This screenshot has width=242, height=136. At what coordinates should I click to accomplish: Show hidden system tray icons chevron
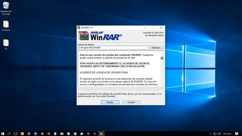(210, 134)
